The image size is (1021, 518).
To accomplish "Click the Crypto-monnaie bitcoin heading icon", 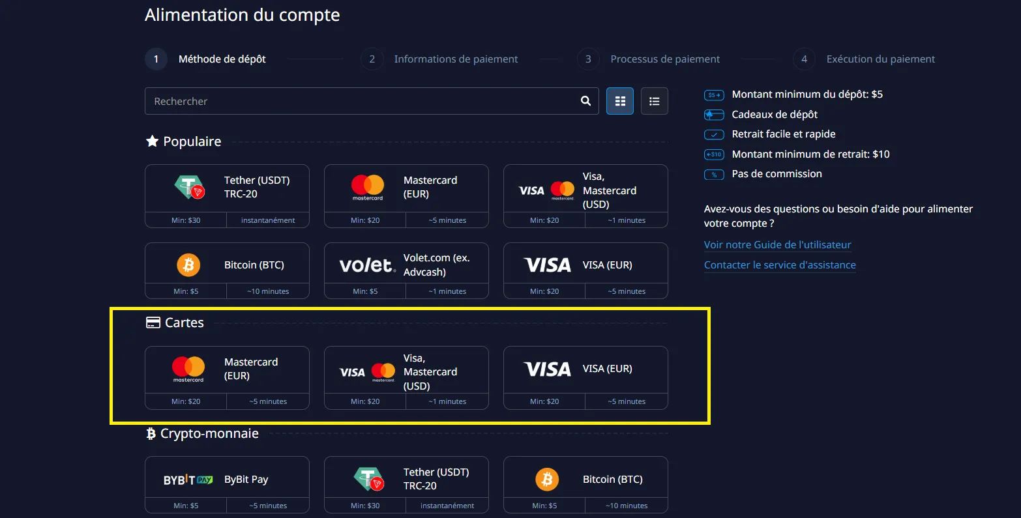I will tap(151, 433).
